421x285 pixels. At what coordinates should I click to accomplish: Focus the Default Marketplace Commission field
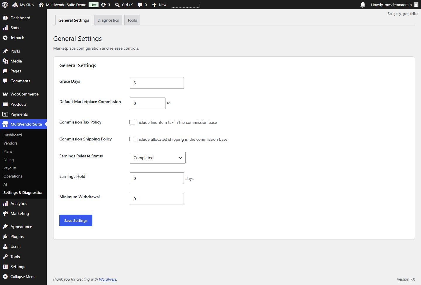pyautogui.click(x=148, y=103)
